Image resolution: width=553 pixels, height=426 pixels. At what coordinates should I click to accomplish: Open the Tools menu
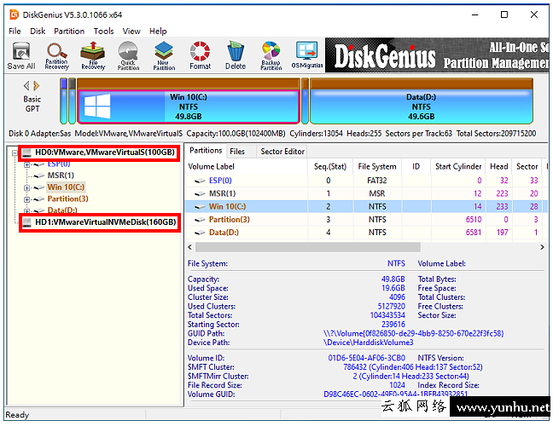pos(104,31)
